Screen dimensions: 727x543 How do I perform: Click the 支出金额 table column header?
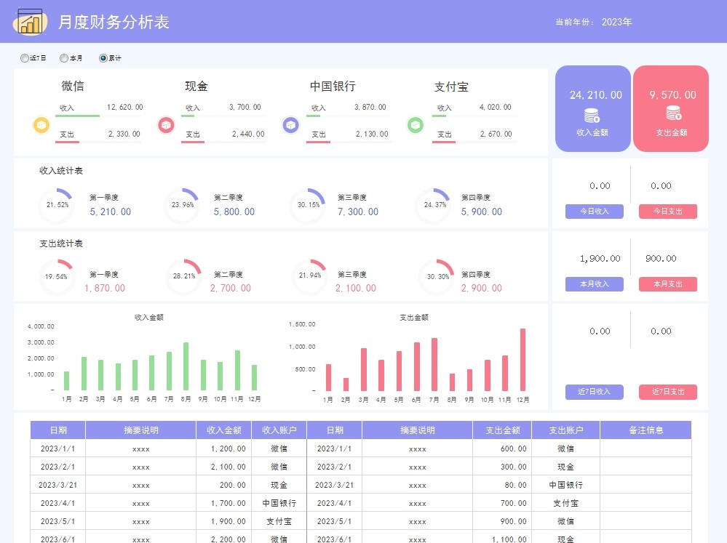[x=503, y=430]
